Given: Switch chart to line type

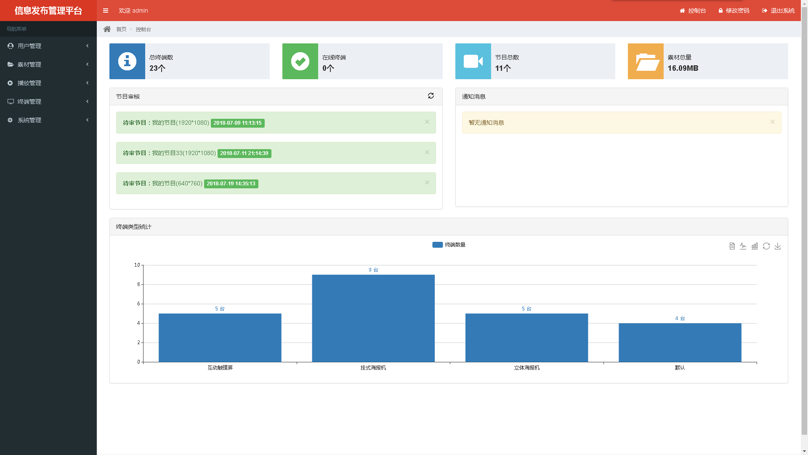Looking at the screenshot, I should click(743, 246).
